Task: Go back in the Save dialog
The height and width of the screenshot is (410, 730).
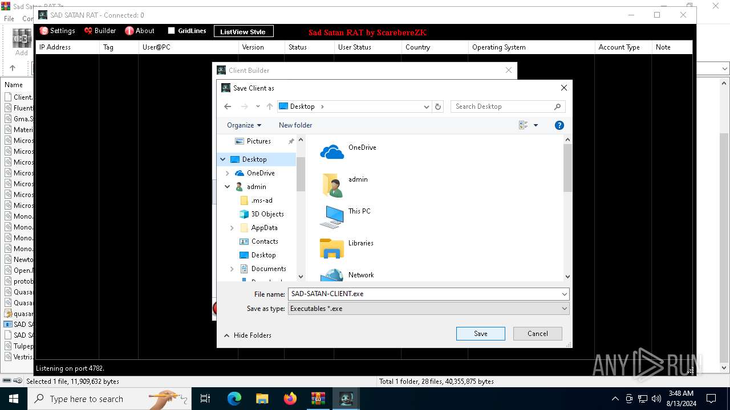Action: (x=228, y=106)
